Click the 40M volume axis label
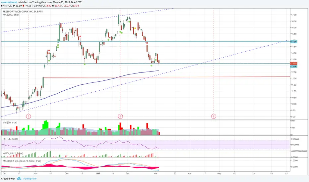 coord(293,128)
